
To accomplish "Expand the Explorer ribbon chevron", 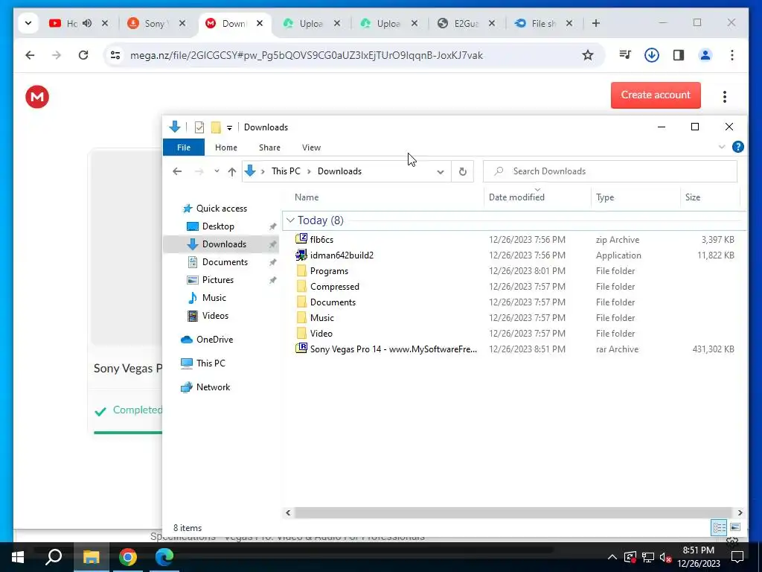I will point(722,147).
